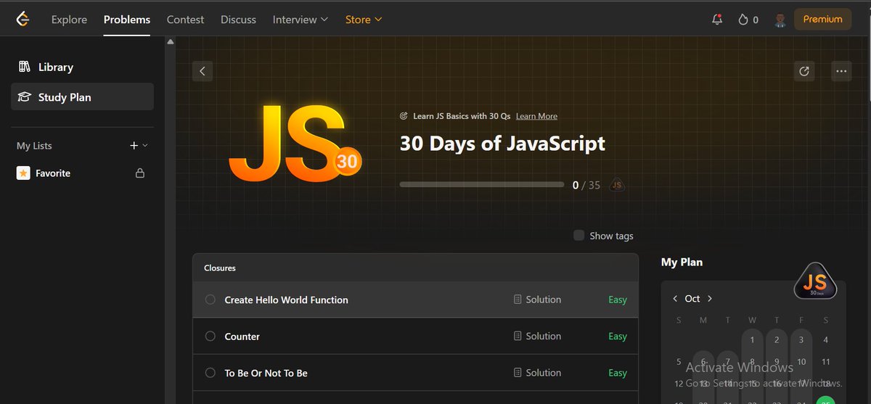Expand My Lists options chevron
Image resolution: width=871 pixels, height=404 pixels.
145,146
